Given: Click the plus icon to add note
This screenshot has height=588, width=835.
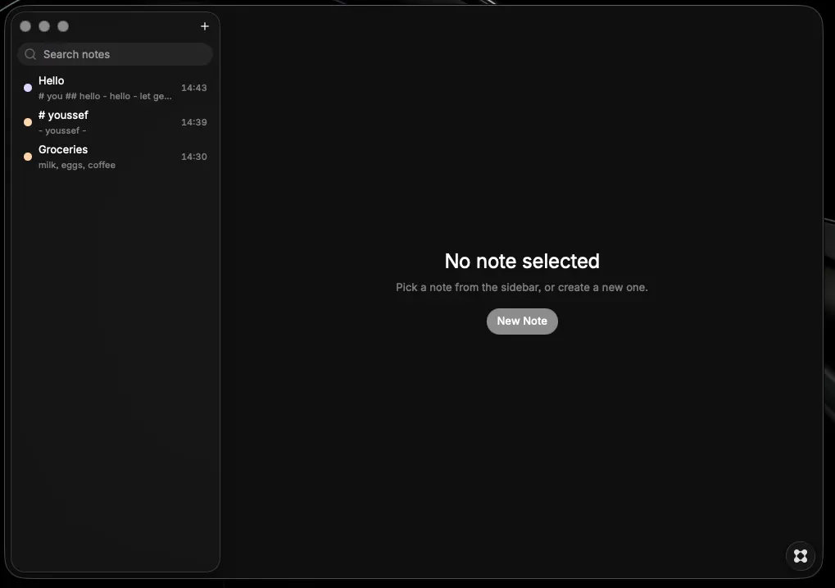Looking at the screenshot, I should (x=205, y=26).
